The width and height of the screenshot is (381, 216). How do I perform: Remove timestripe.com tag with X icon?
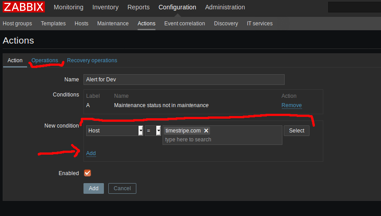pos(206,131)
